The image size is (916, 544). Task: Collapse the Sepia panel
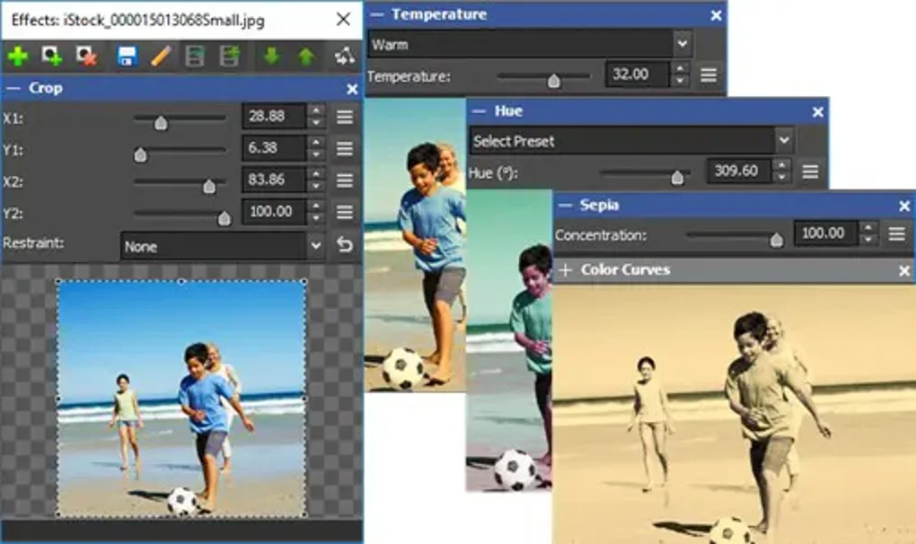pyautogui.click(x=565, y=205)
